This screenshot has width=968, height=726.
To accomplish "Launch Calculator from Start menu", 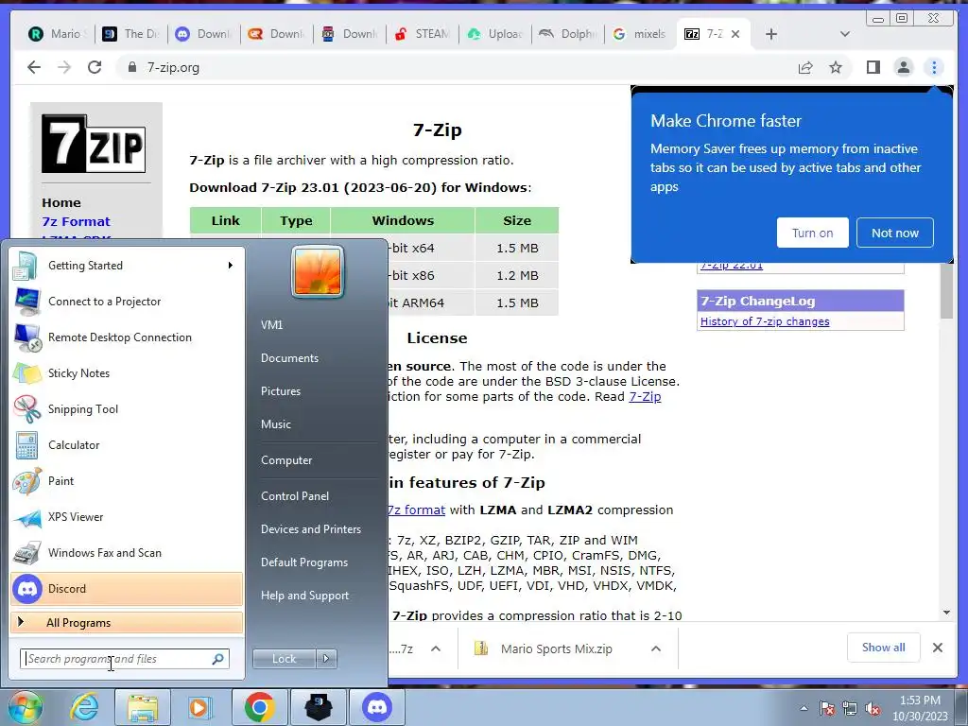I will click(127, 444).
